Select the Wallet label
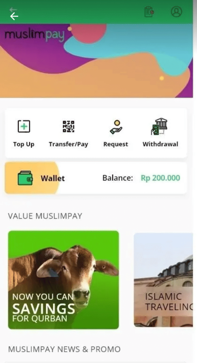Image resolution: width=197 pixels, height=363 pixels. coord(53,178)
